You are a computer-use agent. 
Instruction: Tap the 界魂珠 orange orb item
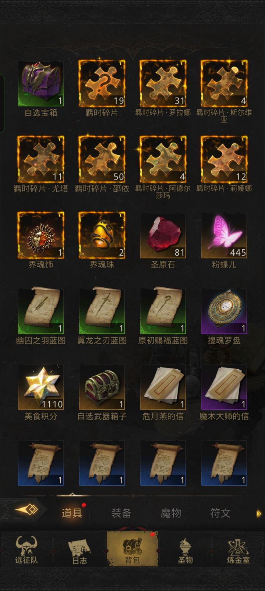pos(102,236)
